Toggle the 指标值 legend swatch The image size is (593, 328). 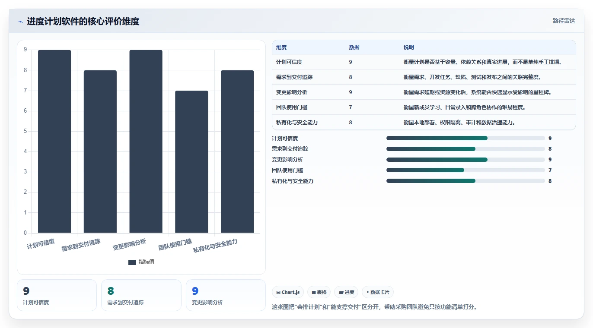pos(132,262)
